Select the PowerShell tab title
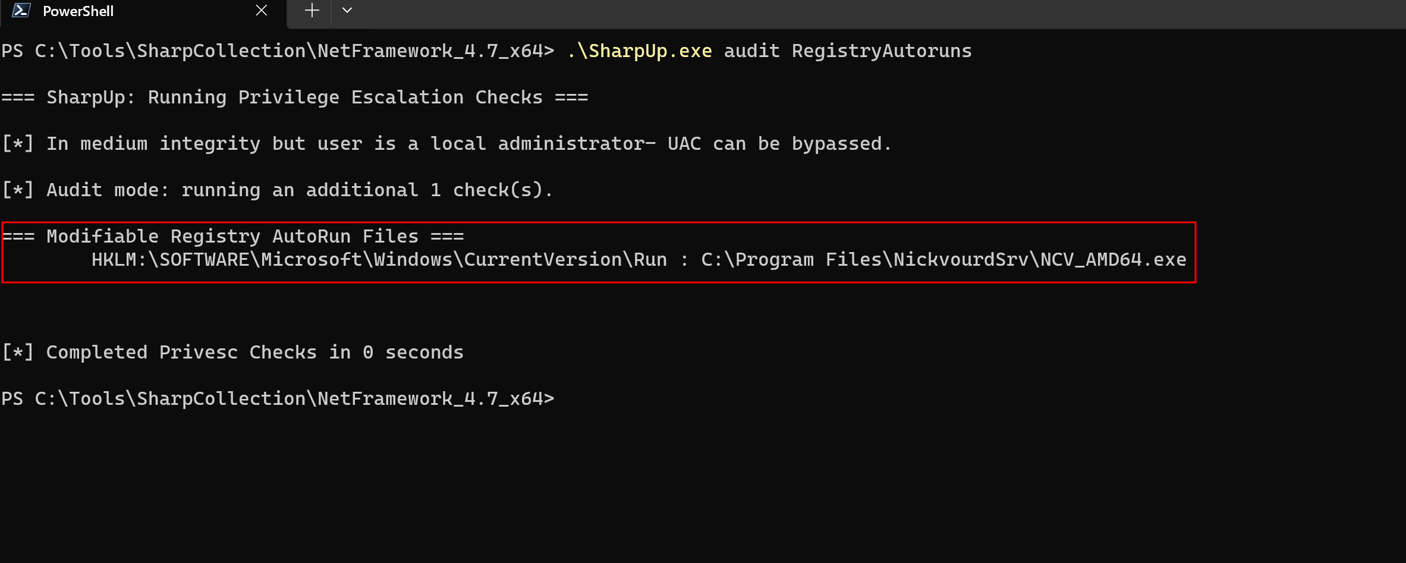 coord(78,11)
